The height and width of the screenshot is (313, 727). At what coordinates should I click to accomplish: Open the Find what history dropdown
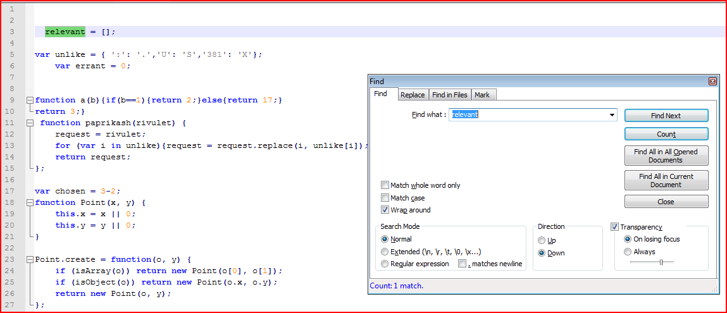[x=611, y=115]
